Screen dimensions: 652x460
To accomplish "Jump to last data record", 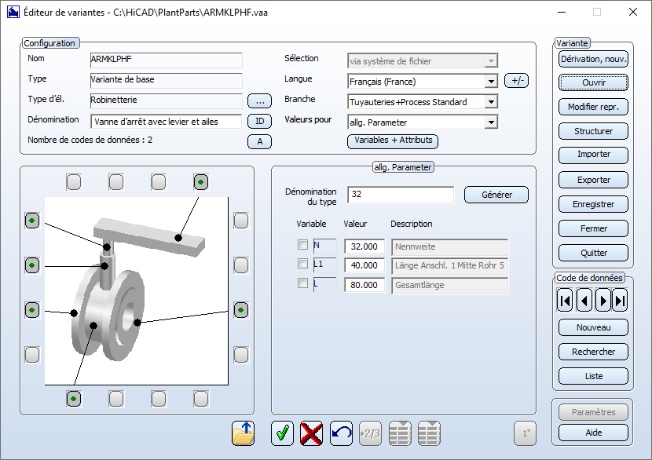I will 621,300.
